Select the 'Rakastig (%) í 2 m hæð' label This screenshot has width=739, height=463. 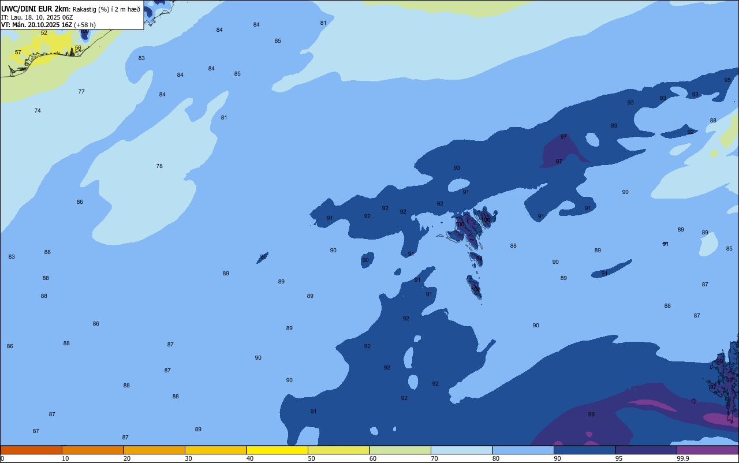[x=106, y=9]
